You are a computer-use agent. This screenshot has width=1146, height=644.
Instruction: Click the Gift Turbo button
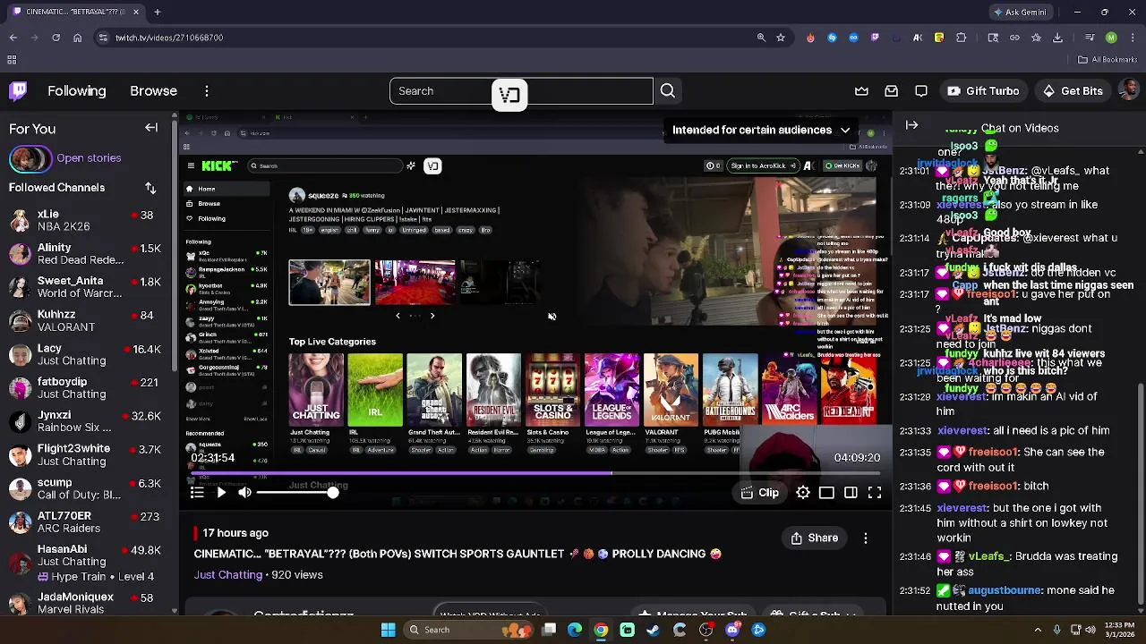tap(983, 91)
